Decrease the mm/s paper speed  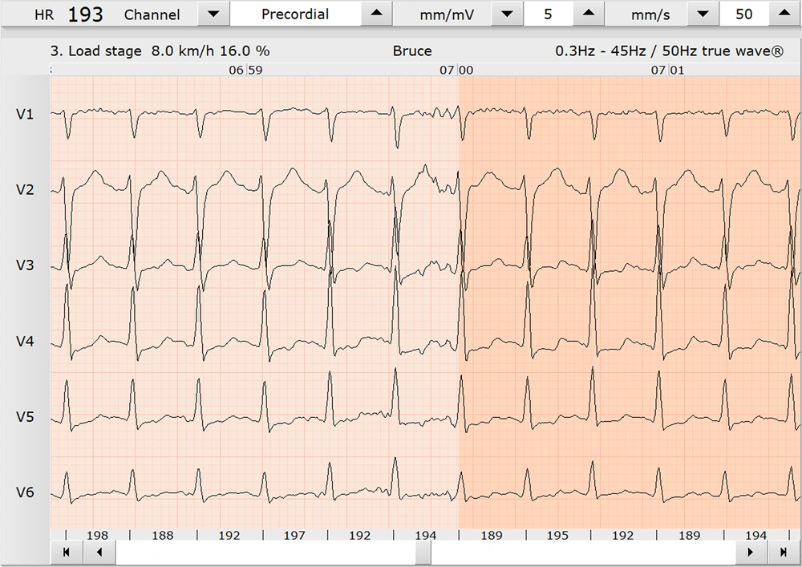703,15
